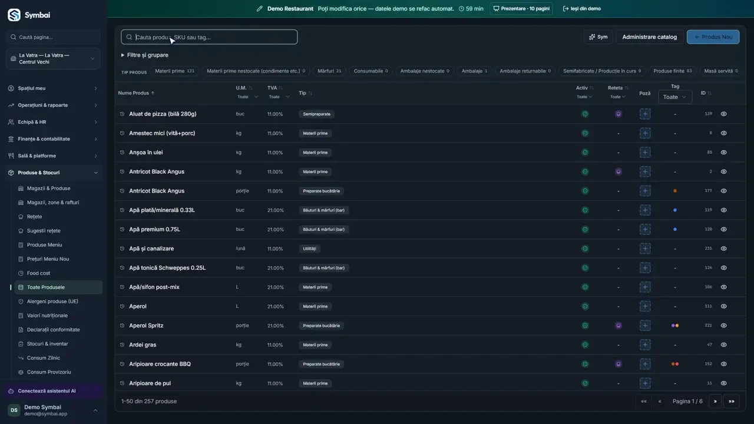Click blue tag dot for Apă plată/minerală 0.33L
The width and height of the screenshot is (754, 424).
(x=675, y=210)
